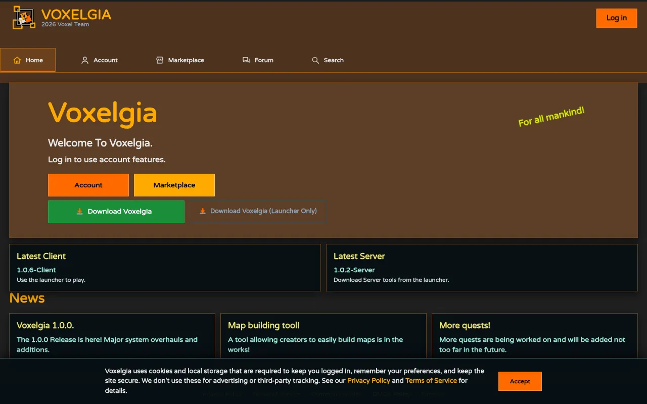Click the 1.0.2-Server version link
Viewport: 647px width, 404px height.
click(354, 270)
